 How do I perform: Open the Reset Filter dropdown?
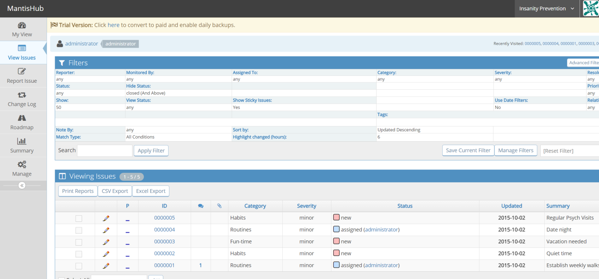[x=569, y=151]
